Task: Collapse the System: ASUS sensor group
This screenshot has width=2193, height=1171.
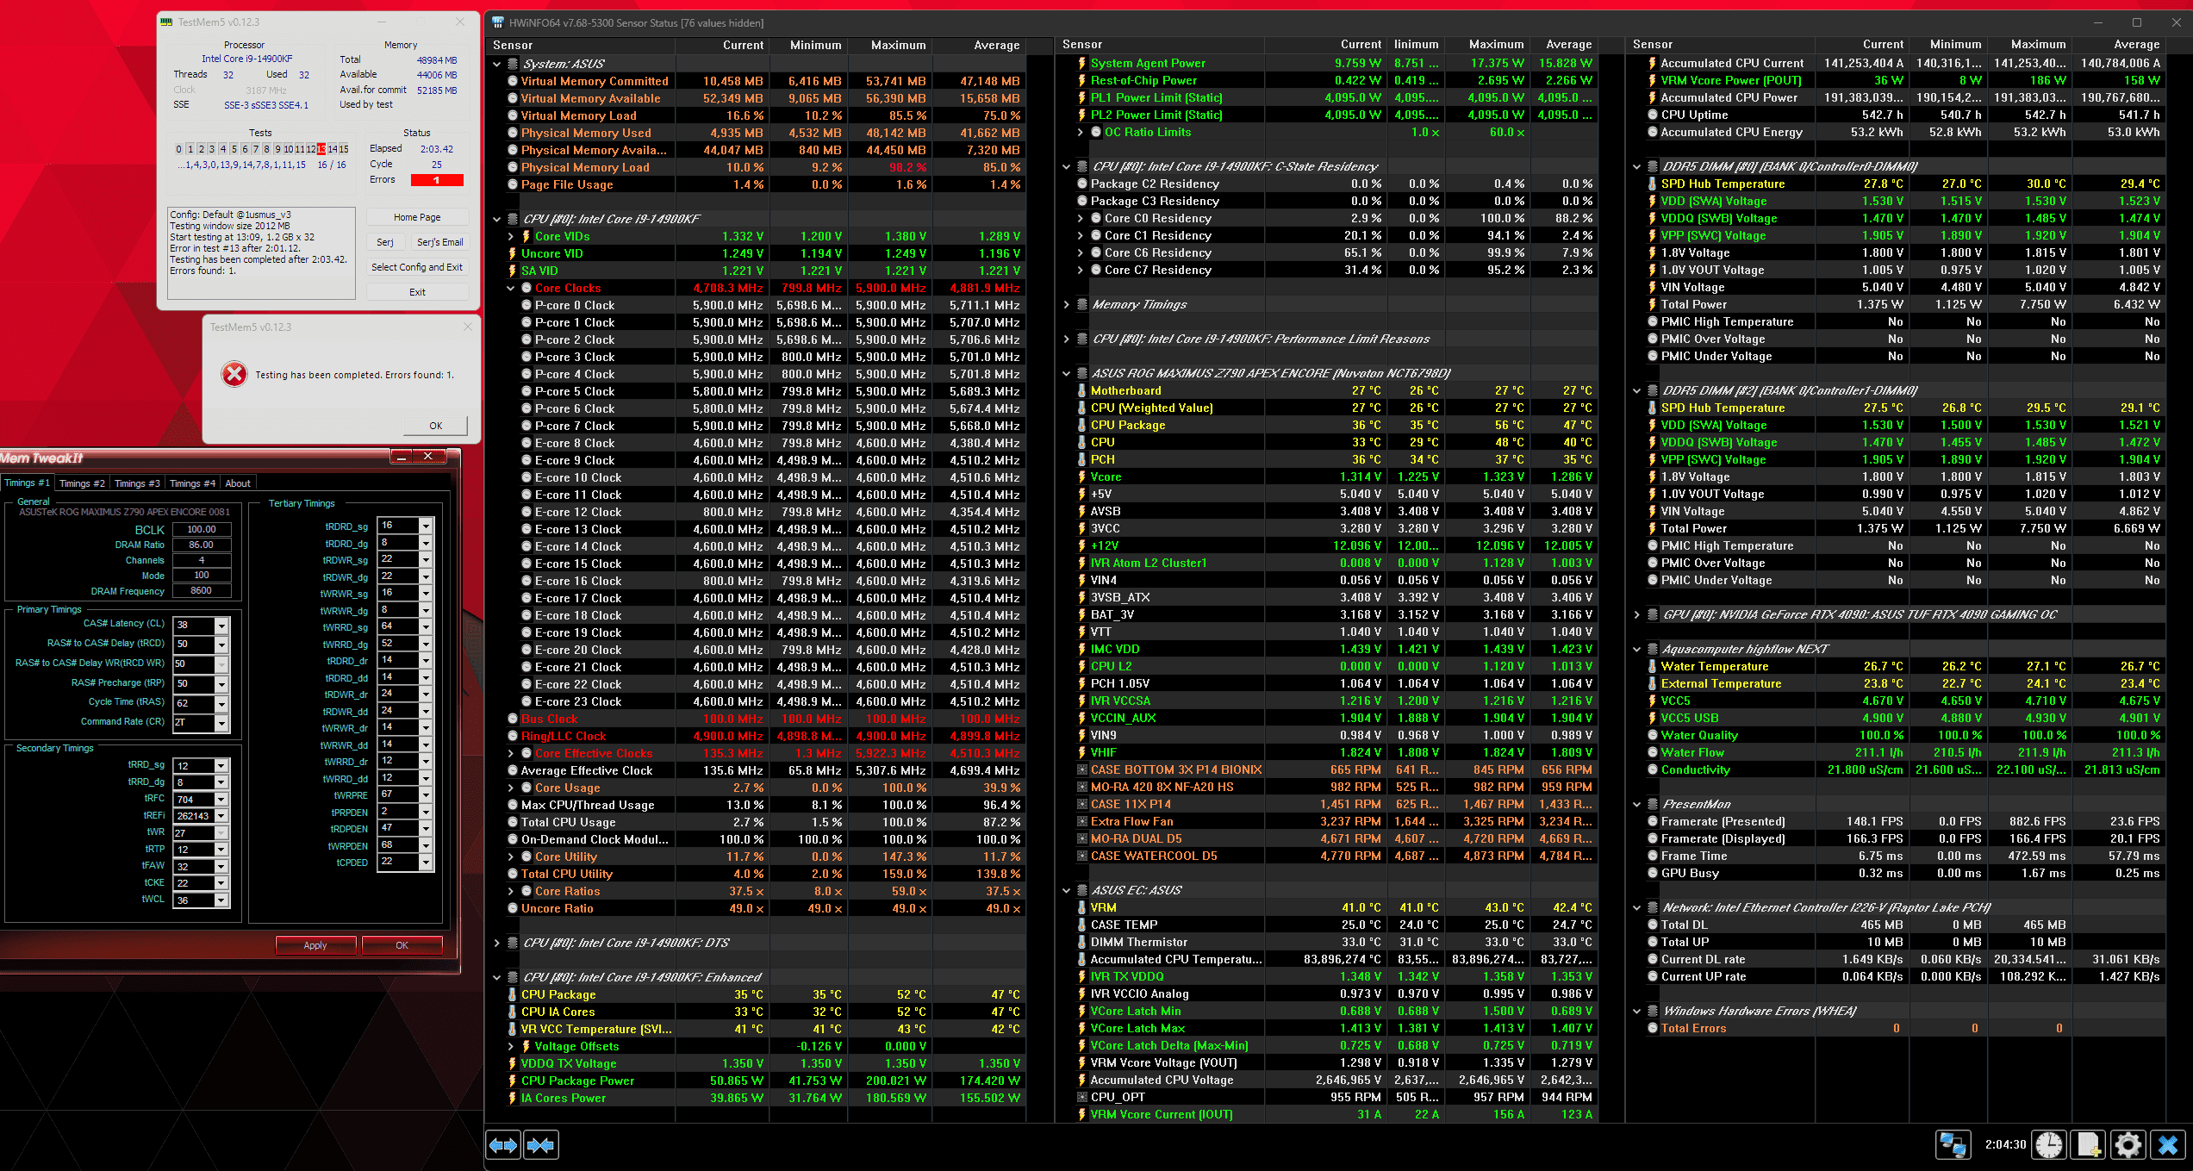Action: tap(497, 64)
